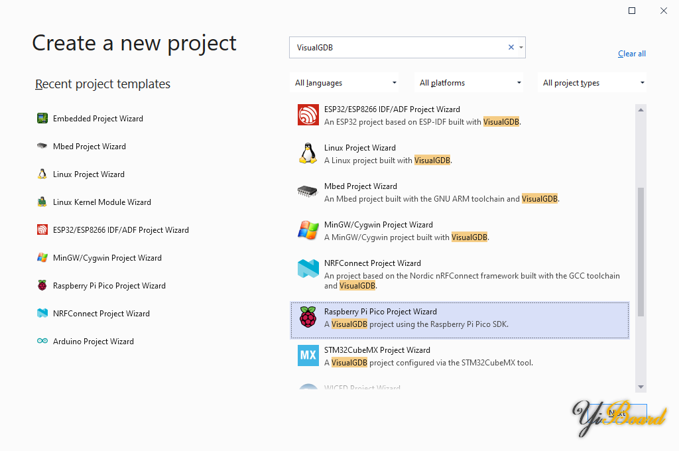Select Raspberry Pi Pico Project Wizard recent template
This screenshot has width=679, height=451.
coord(109,285)
